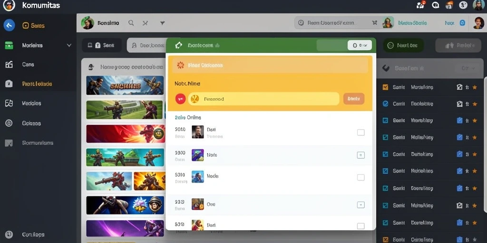The image size is (487, 243).
Task: Open the Vedoles sidebar icon
Action: click(x=9, y=103)
